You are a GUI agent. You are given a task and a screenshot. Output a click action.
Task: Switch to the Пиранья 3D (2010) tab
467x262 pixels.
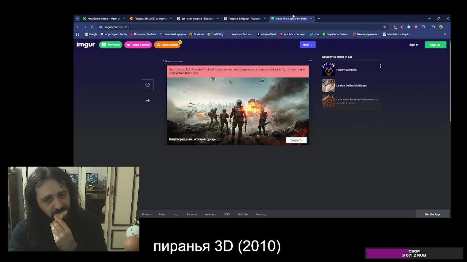pos(150,19)
